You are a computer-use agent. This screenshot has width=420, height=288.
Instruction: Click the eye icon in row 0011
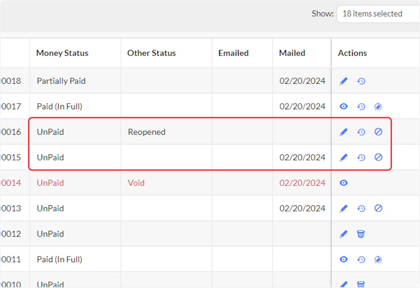pyautogui.click(x=344, y=259)
